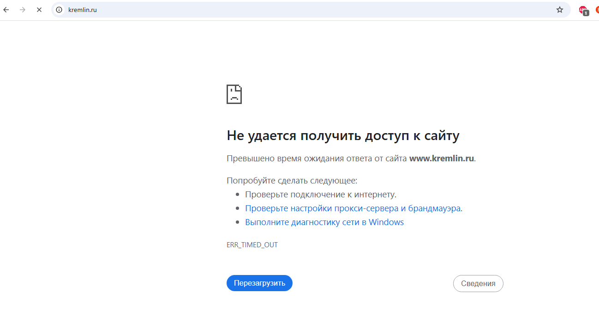Show details via the Сведения button

[x=478, y=284]
